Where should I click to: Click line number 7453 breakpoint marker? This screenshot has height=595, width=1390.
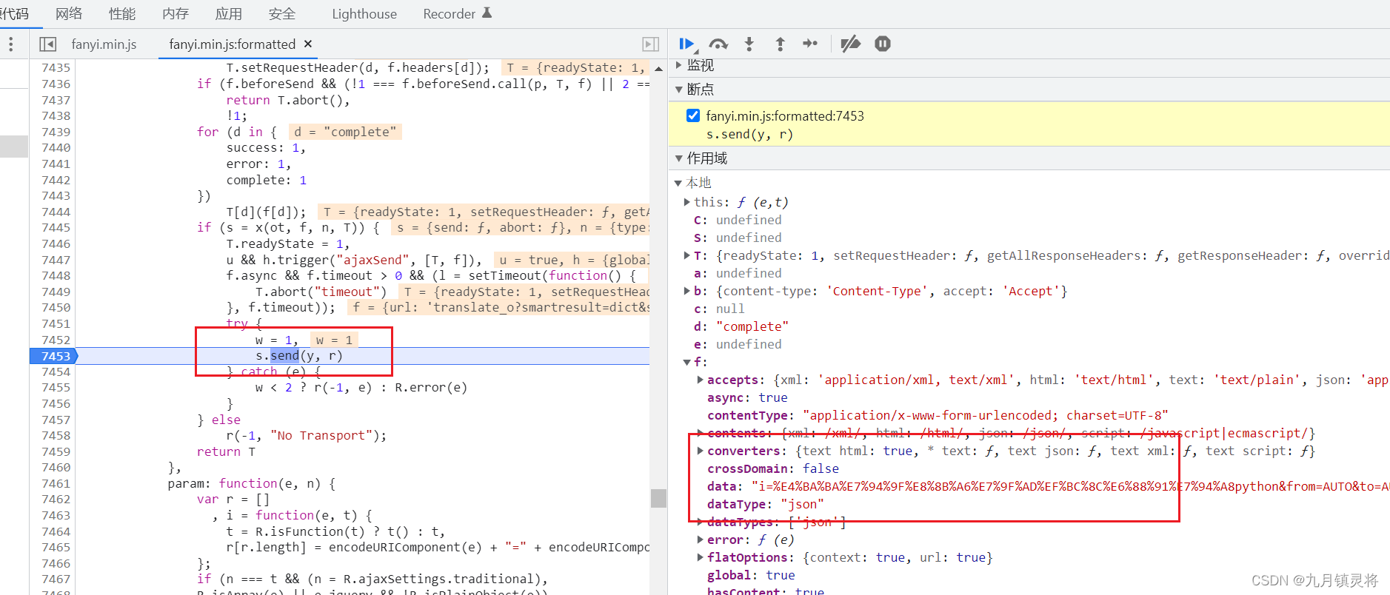tap(56, 356)
